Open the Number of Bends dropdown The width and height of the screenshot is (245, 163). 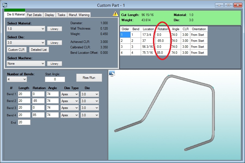(x=17, y=79)
